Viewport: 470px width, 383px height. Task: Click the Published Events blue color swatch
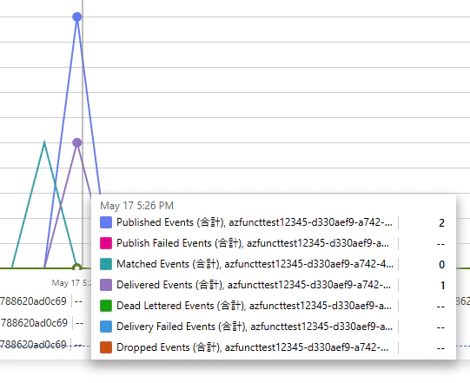tap(106, 222)
